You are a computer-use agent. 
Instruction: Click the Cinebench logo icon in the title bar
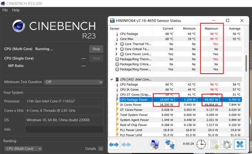(x=3, y=4)
